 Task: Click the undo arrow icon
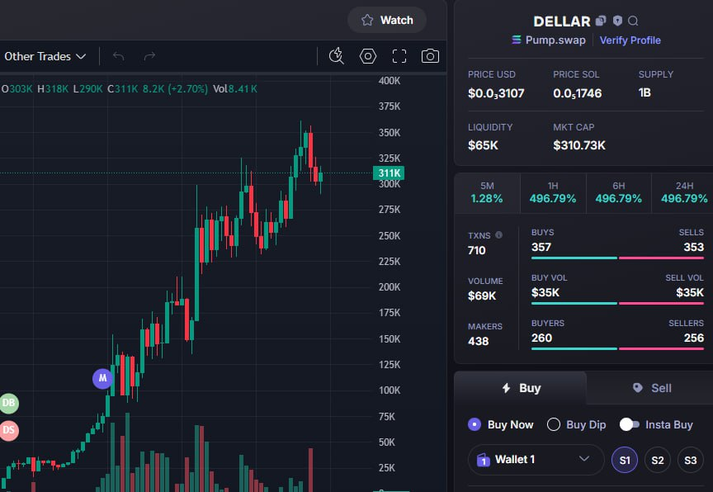click(118, 56)
